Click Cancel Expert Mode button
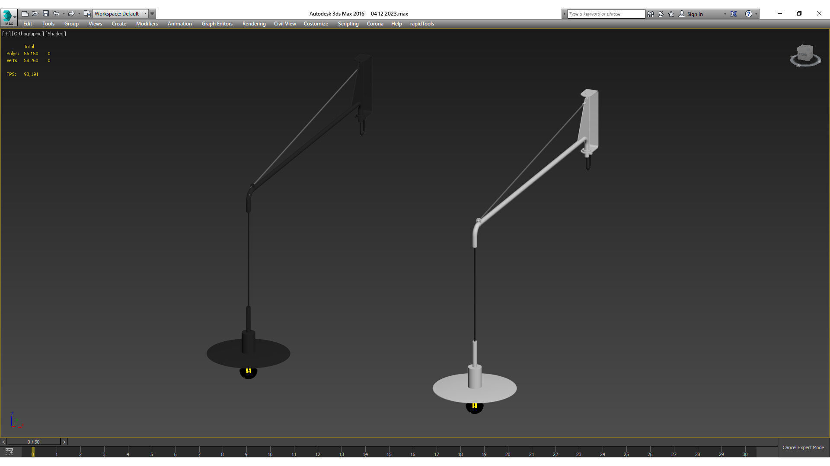This screenshot has width=830, height=466. pyautogui.click(x=803, y=447)
